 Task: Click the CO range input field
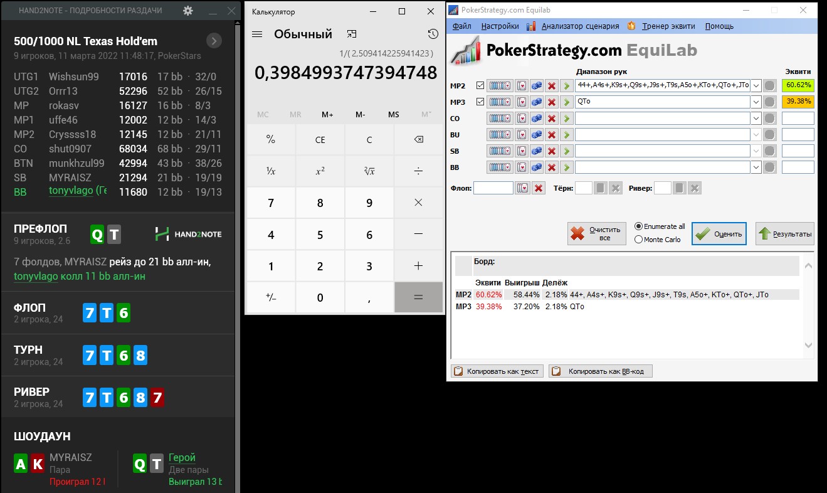point(663,118)
